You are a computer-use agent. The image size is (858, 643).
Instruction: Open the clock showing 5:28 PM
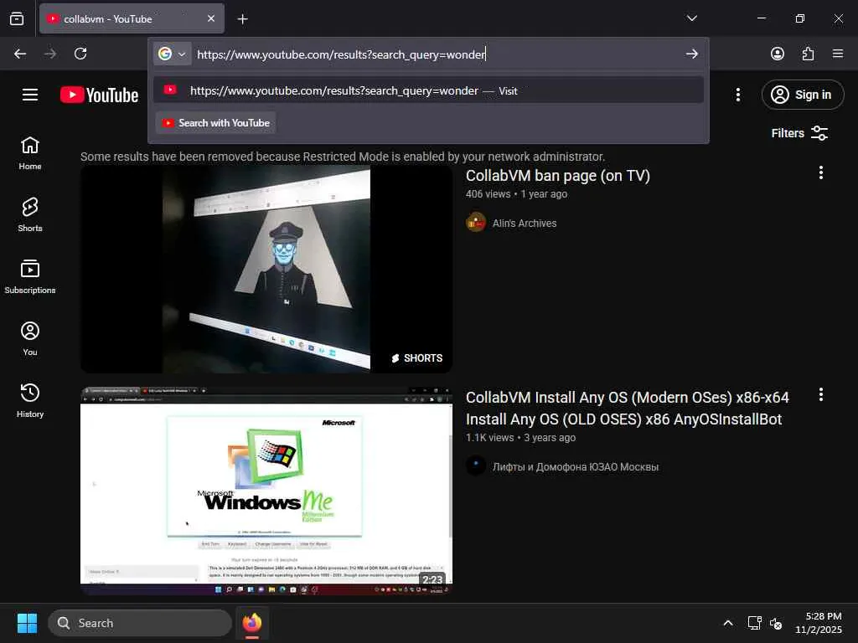click(x=818, y=623)
